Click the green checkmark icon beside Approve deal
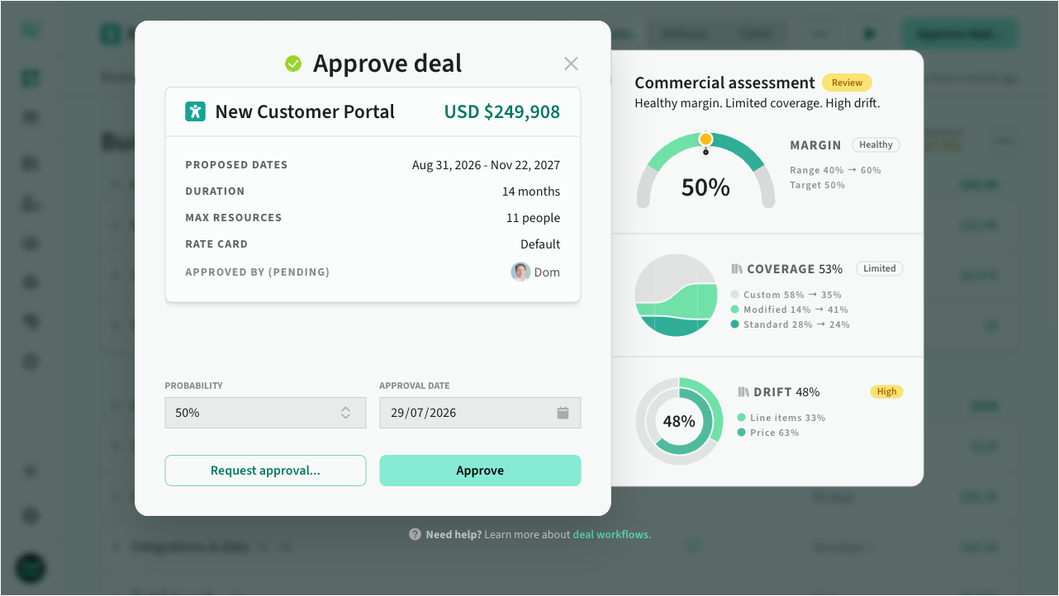Viewport: 1059px width, 596px height. [293, 64]
